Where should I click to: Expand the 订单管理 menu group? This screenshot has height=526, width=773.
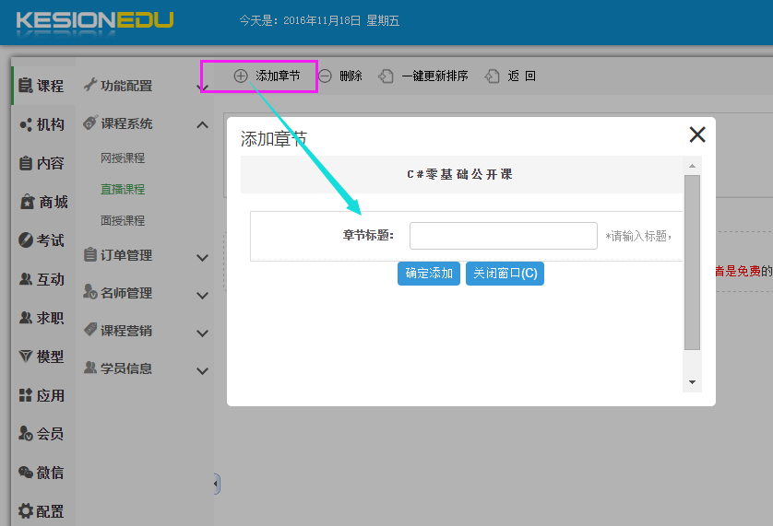tap(202, 256)
